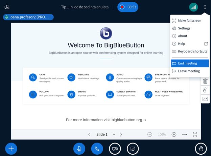Click the recording timer button 08:53

click(128, 7)
